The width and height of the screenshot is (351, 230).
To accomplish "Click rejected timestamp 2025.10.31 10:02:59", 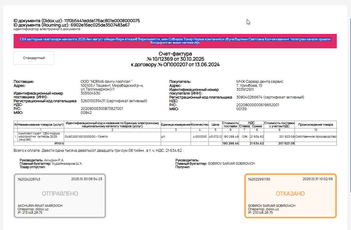I will (318, 179).
